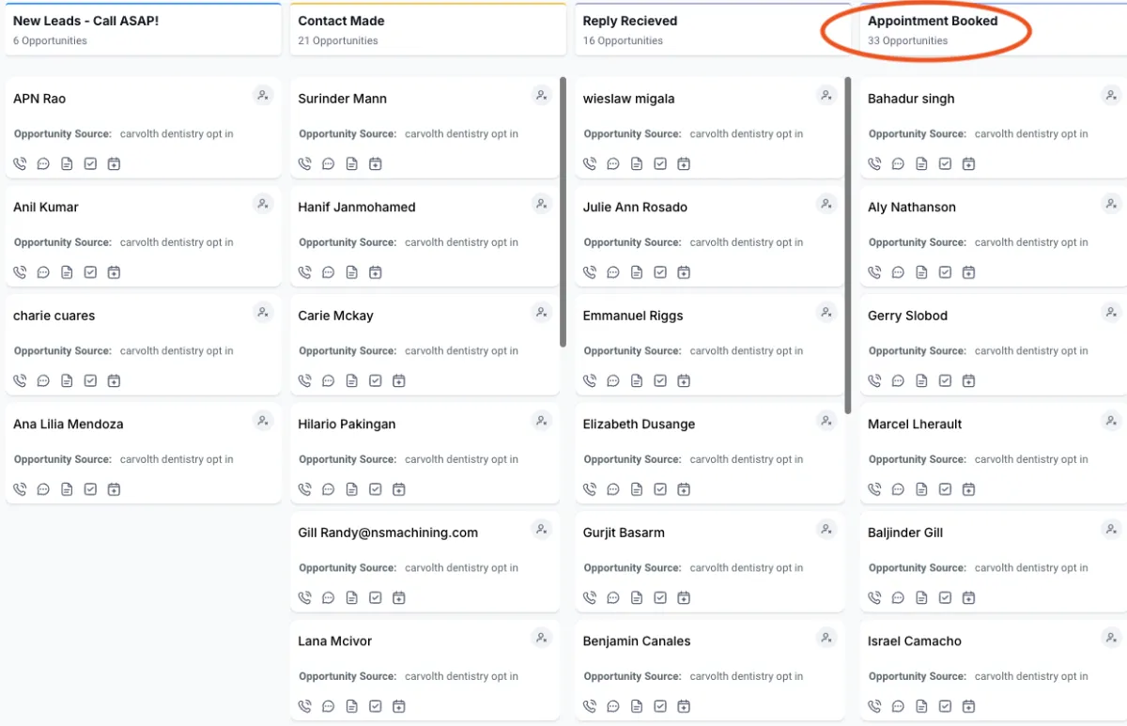Open message icon on Gill Randy's card

328,597
